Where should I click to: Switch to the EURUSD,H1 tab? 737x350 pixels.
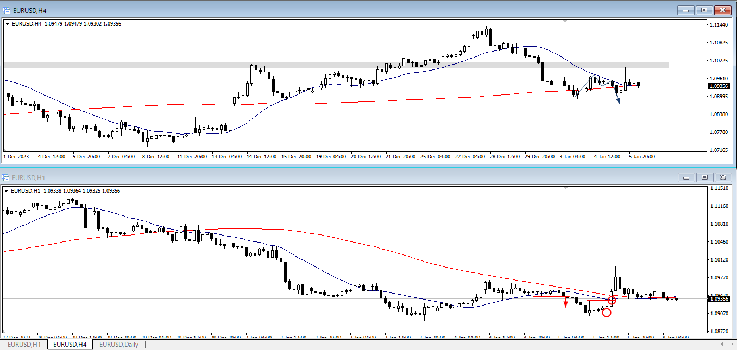click(23, 345)
